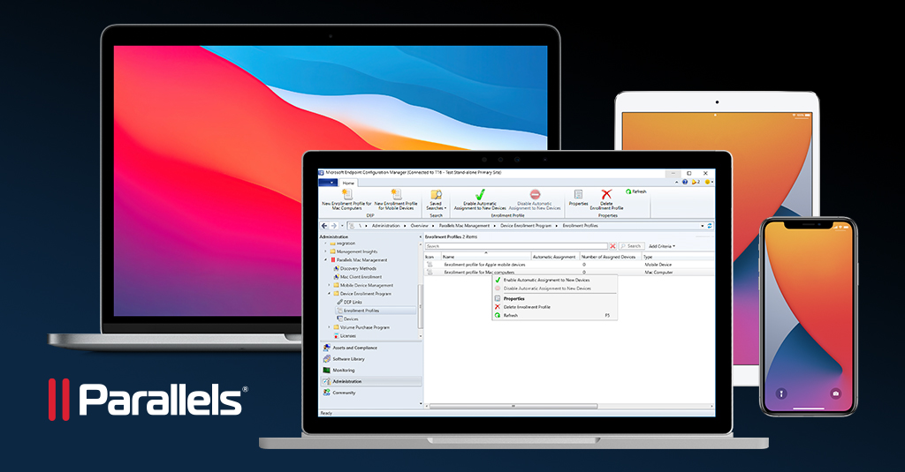Open Administration workspace
Image resolution: width=905 pixels, height=472 pixels.
(370, 381)
